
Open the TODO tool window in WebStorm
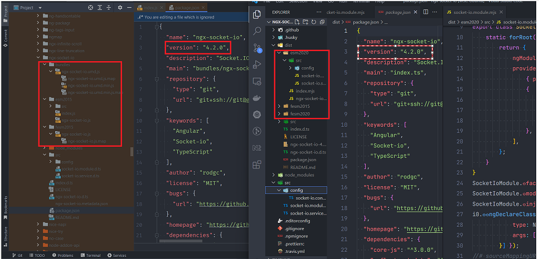pos(37,255)
